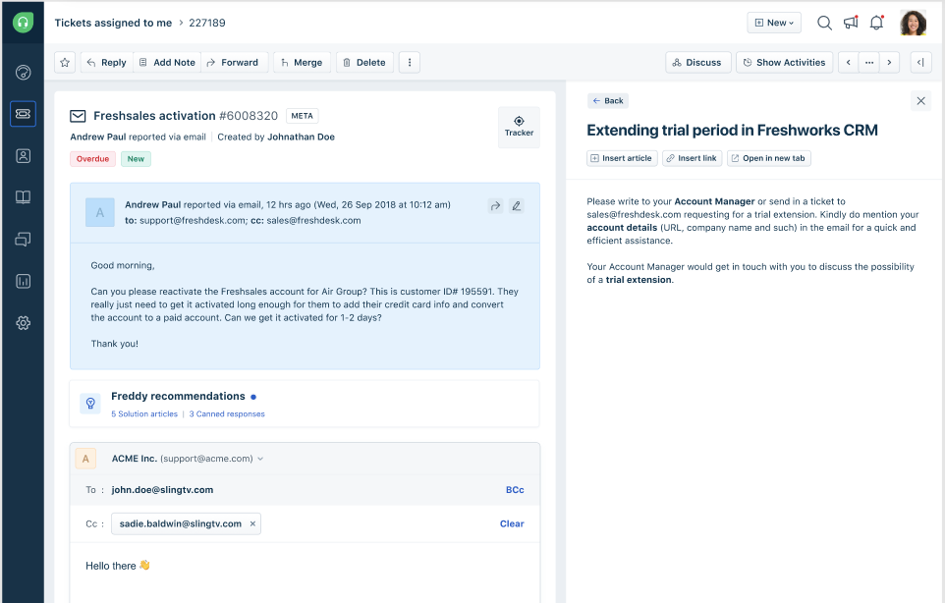The image size is (945, 603).
Task: Open article in new tab
Action: pos(769,158)
